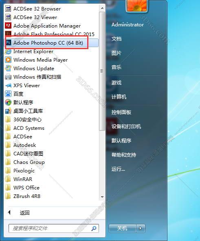Open Windows 传真和扫描 icon
The height and width of the screenshot is (241, 200).
click(x=8, y=77)
